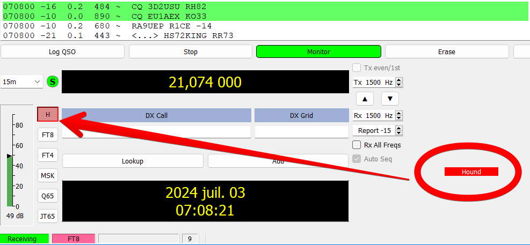Toggle Hound mode with the H button
Image resolution: width=530 pixels, height=245 pixels.
coord(48,114)
